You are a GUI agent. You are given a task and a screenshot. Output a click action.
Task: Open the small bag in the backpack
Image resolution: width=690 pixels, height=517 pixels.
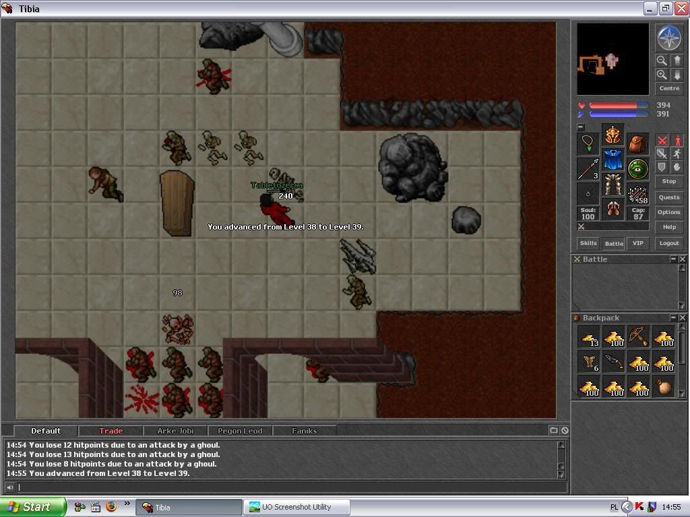[664, 387]
